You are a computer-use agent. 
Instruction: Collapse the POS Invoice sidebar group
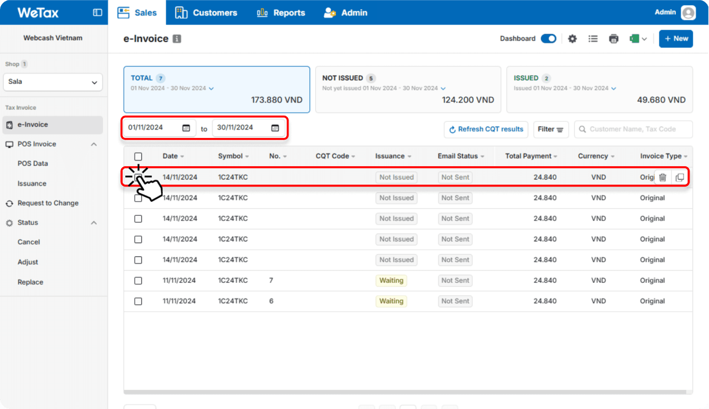coord(94,144)
